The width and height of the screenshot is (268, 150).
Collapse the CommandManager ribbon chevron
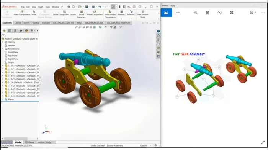coord(159,19)
